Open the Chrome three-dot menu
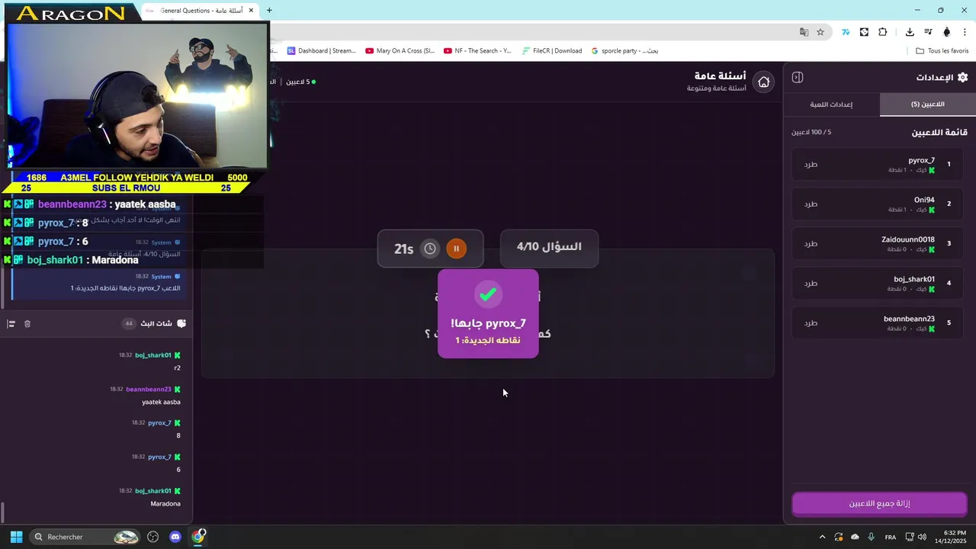Viewport: 976px width, 549px height. (965, 32)
